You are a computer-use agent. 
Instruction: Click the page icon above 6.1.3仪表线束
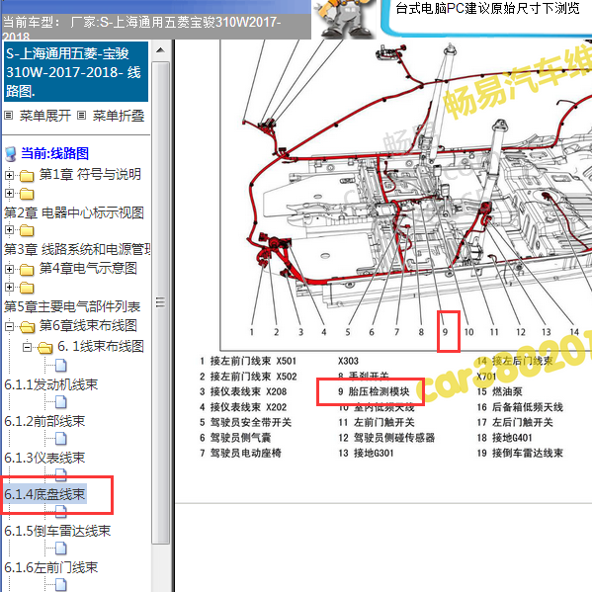click(x=61, y=439)
